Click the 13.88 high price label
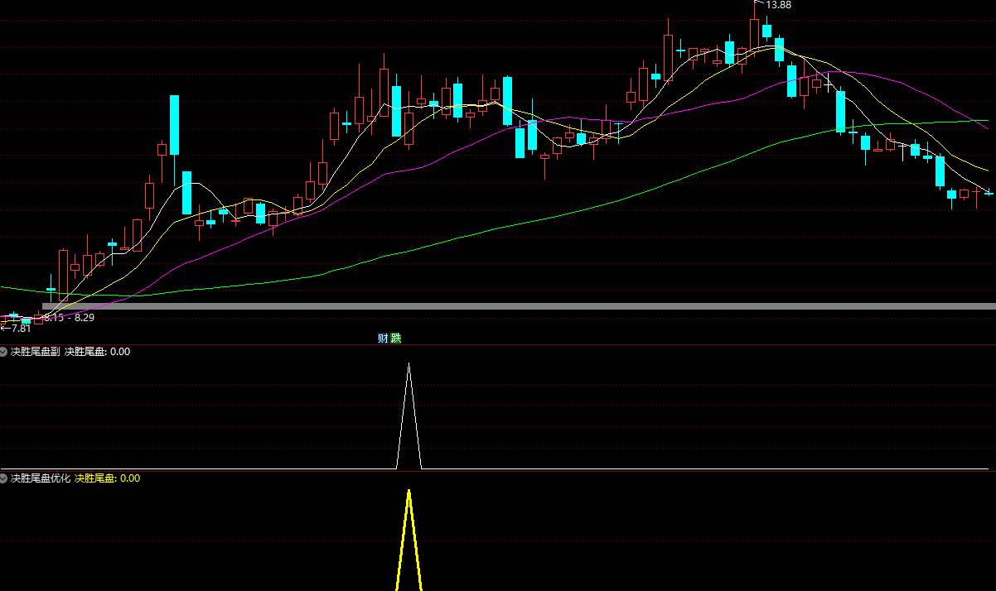 pos(778,6)
